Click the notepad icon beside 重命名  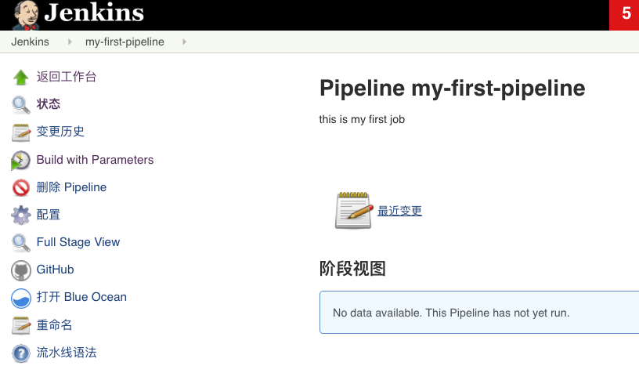coord(21,326)
